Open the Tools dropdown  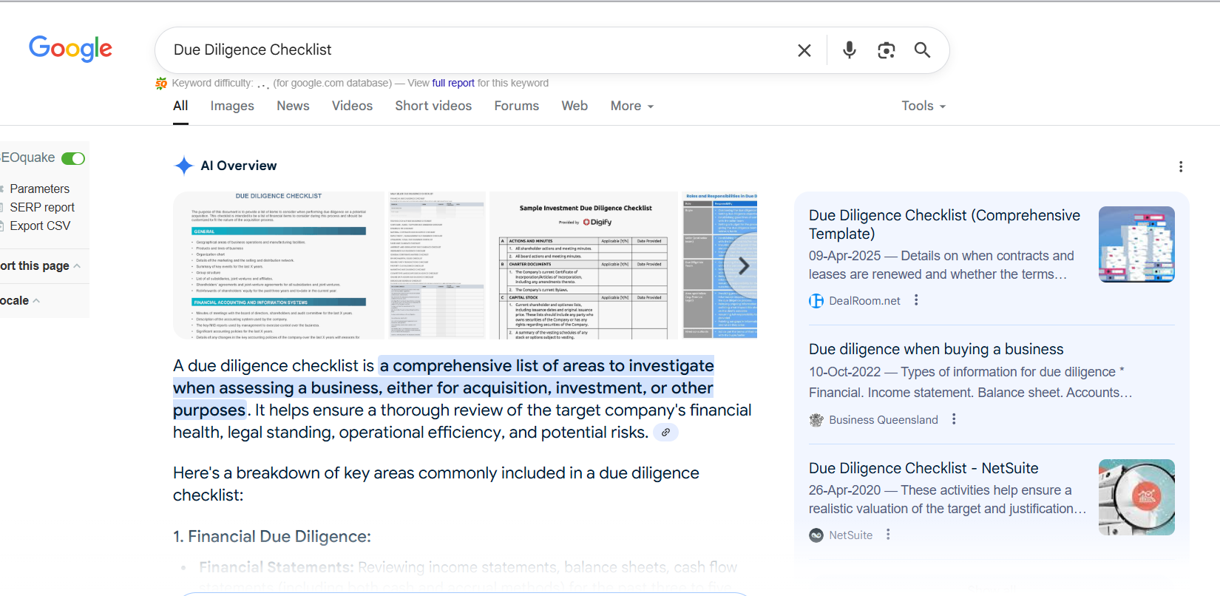[x=923, y=106]
